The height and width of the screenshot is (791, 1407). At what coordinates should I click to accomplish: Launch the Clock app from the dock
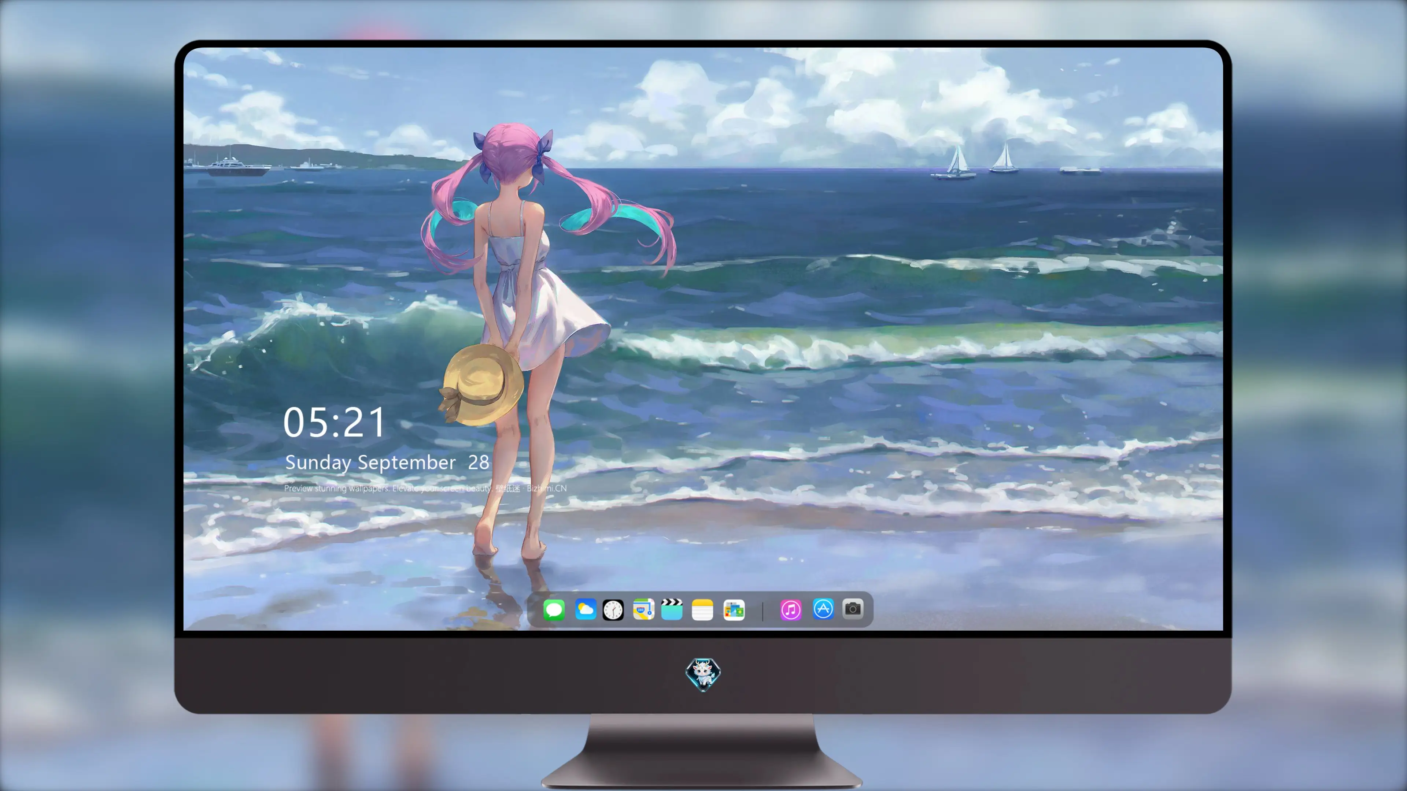coord(613,609)
